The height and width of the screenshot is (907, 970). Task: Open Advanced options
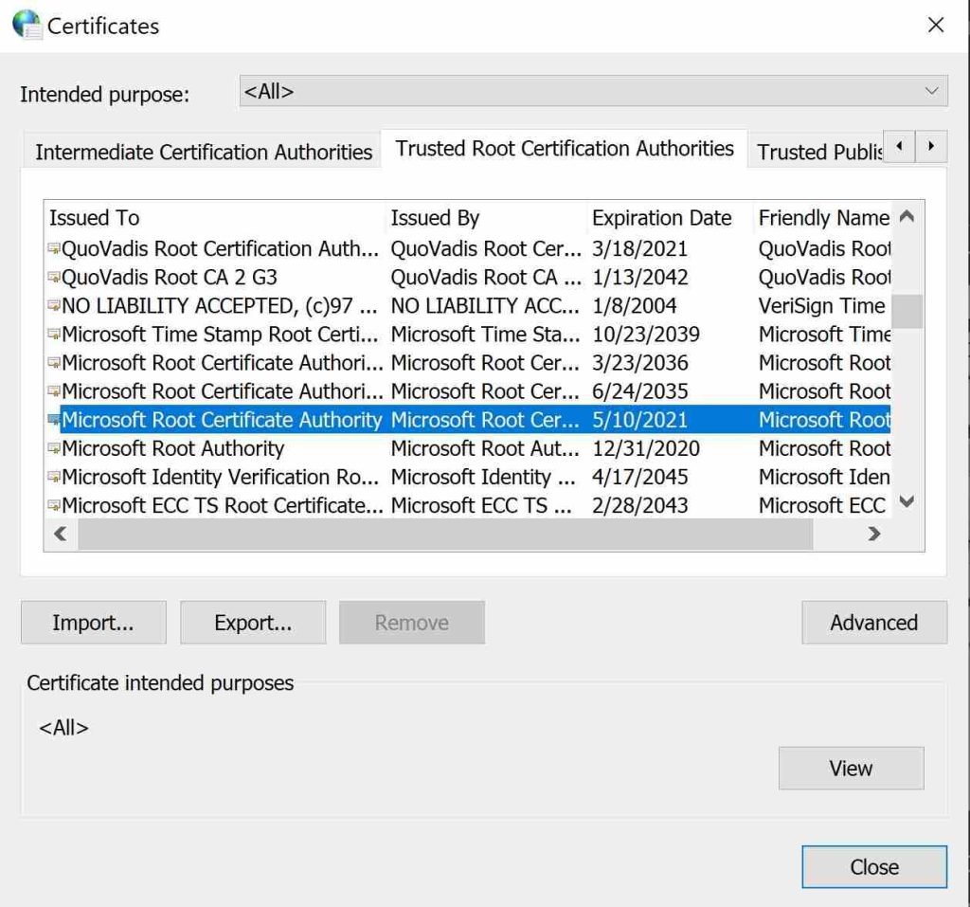tap(873, 623)
